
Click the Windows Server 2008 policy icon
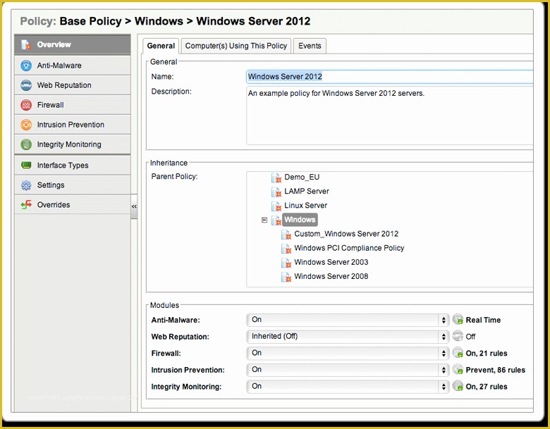click(x=286, y=277)
